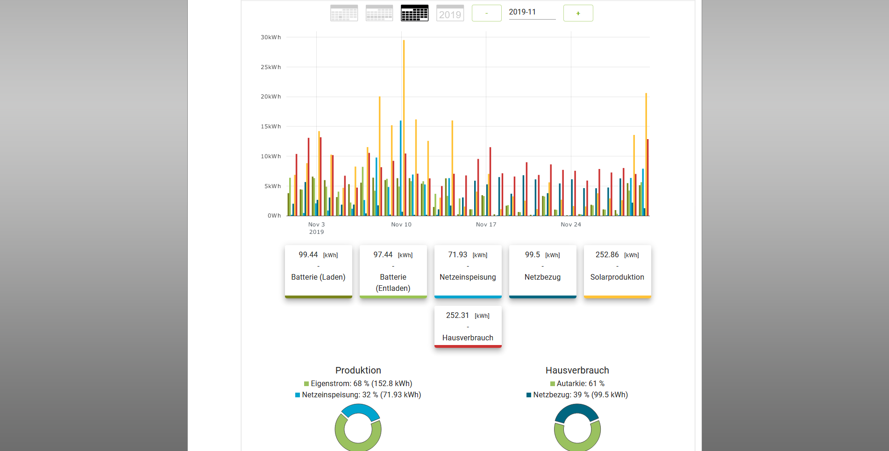Click the Eigenstrom green legend swatch
Screen dimensions: 889x451
(306, 384)
